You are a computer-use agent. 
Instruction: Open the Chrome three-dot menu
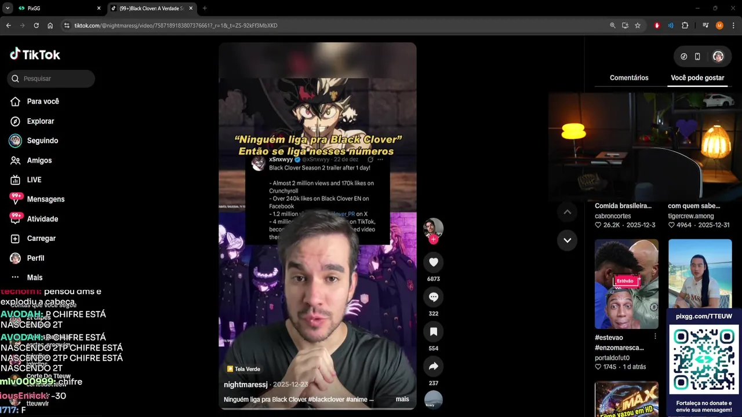[733, 25]
